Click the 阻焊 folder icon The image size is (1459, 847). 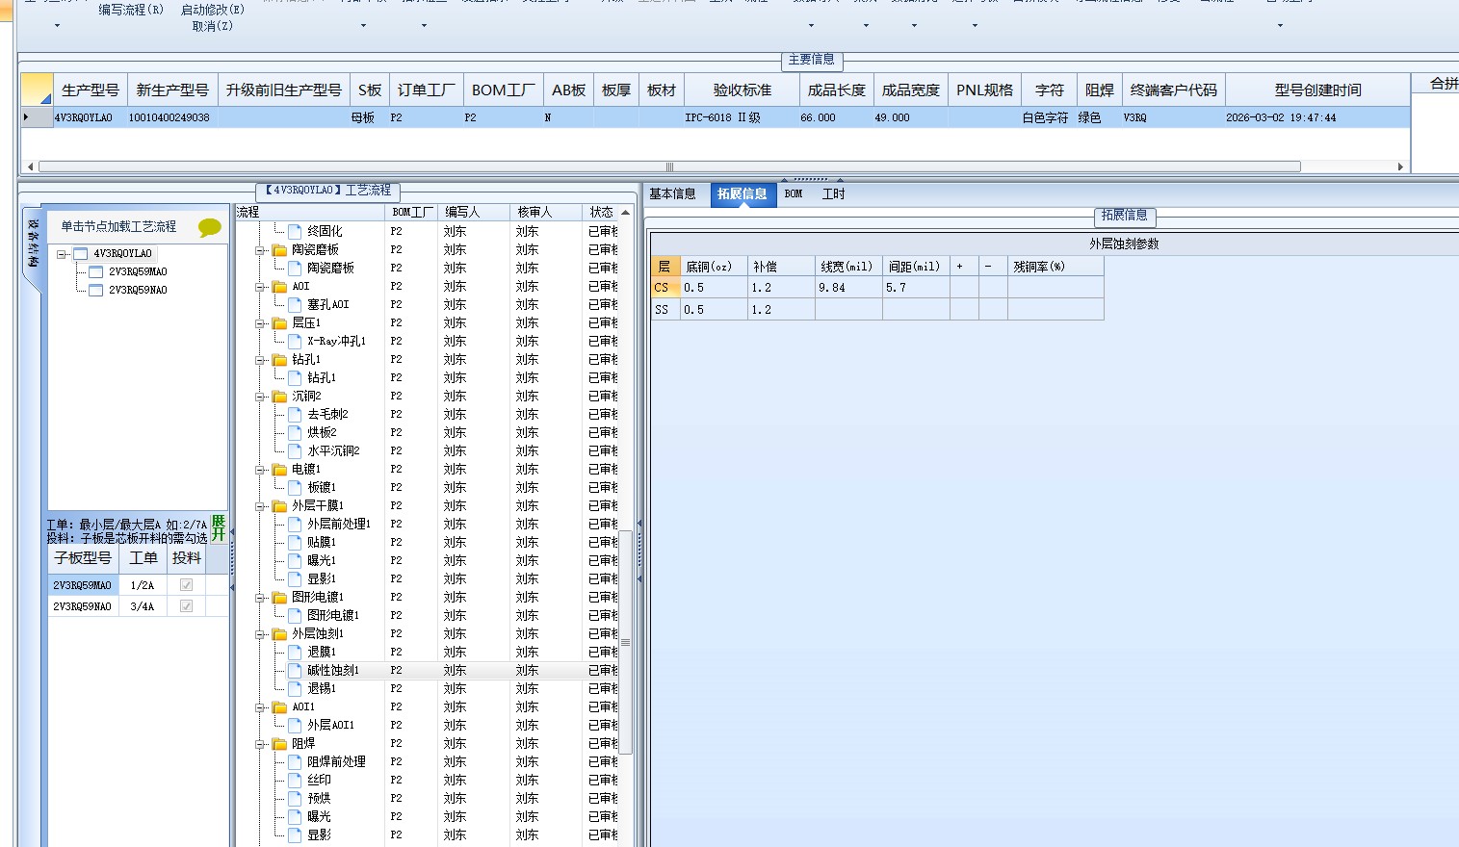(x=280, y=743)
